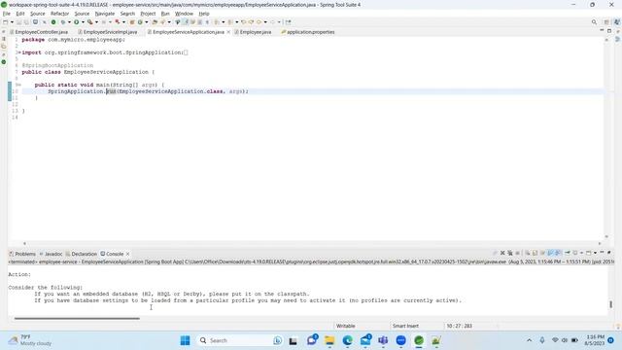
Task: Open the Window menu
Action: pyautogui.click(x=184, y=14)
